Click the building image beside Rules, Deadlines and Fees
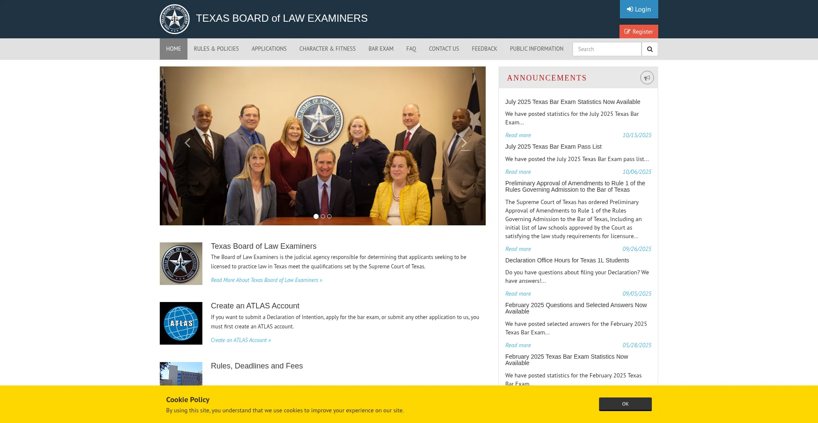 (x=181, y=374)
